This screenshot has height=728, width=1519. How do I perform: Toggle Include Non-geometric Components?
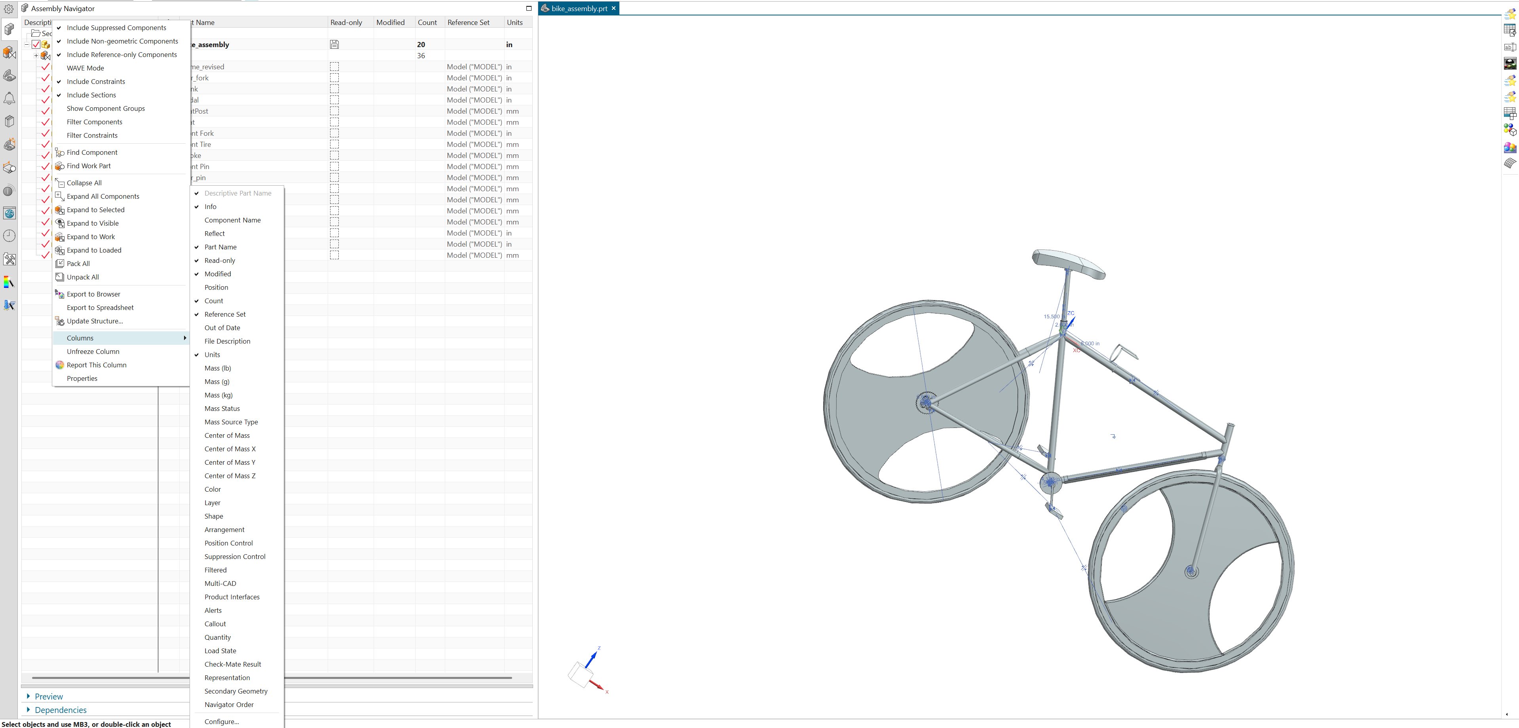tap(122, 41)
